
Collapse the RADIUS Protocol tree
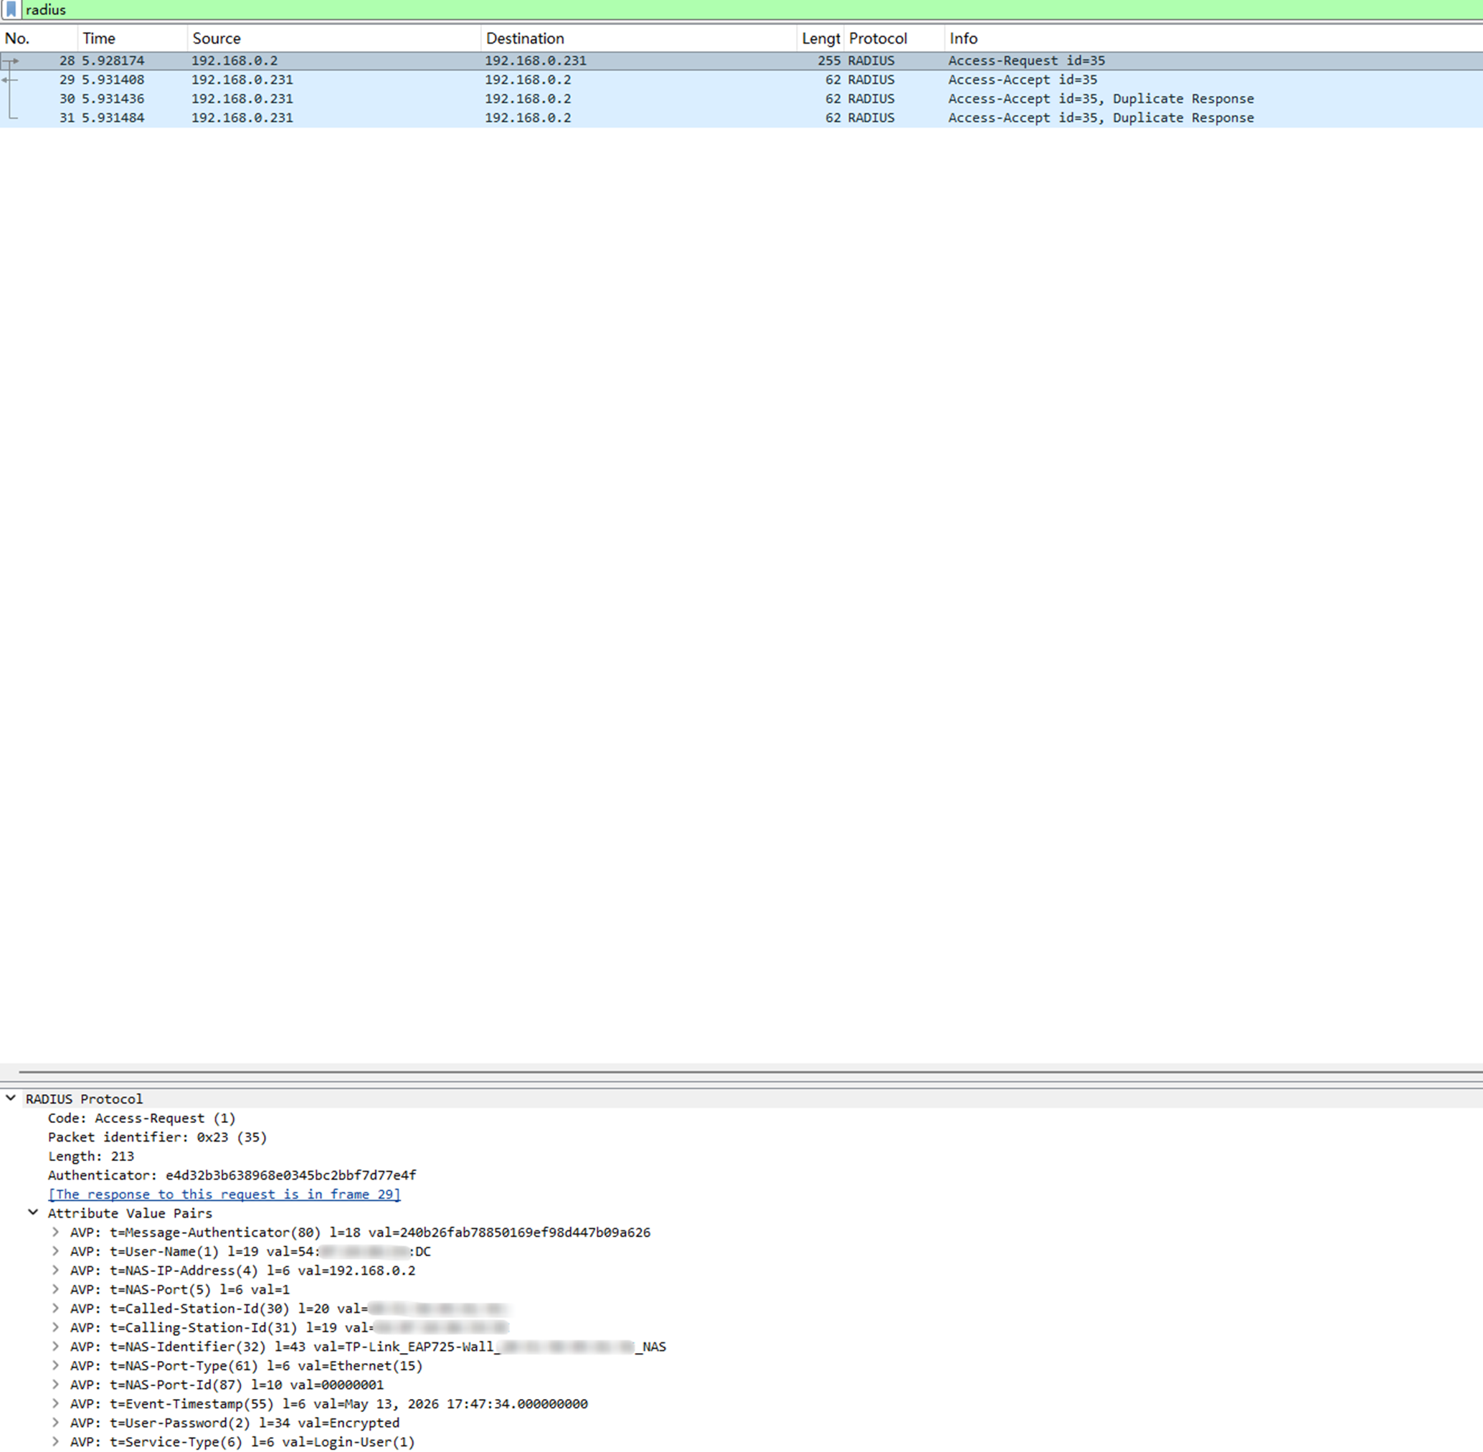point(11,1099)
